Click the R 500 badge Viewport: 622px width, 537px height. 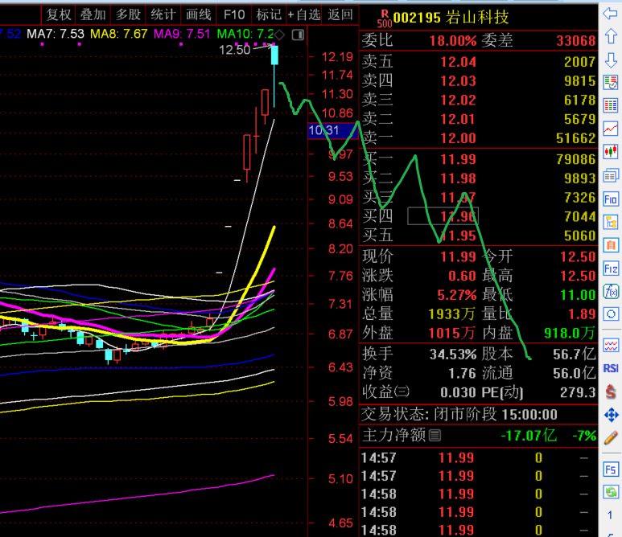[x=385, y=19]
